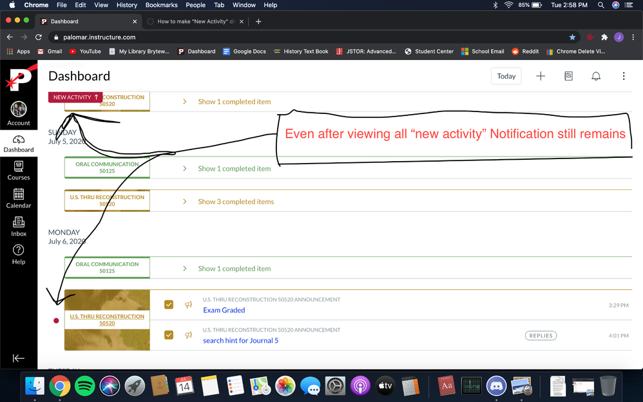Open U.S. Thru Reconstruction 50520 course link
The height and width of the screenshot is (402, 643).
point(107,320)
